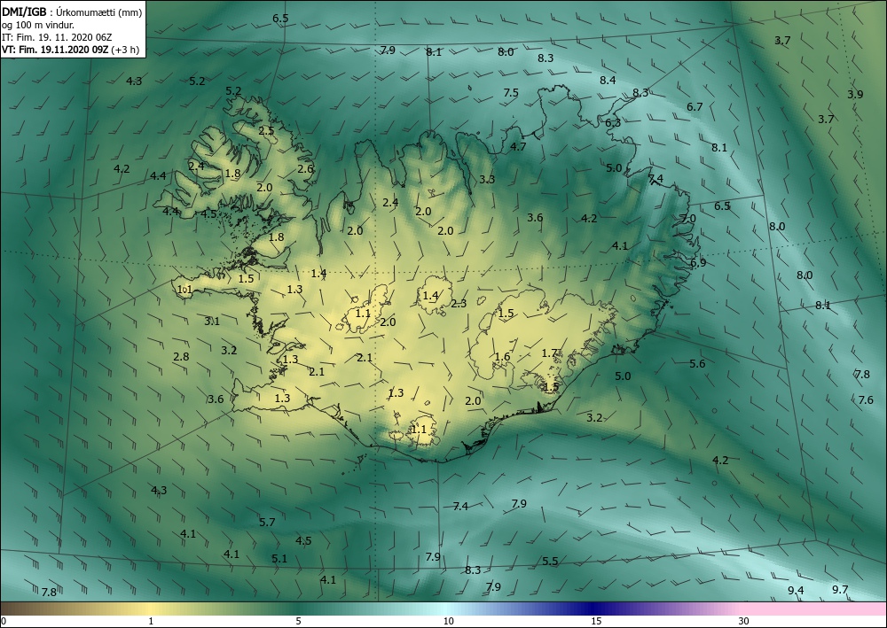
Task: Click the 6.7 value on the map
Action: coord(695,107)
